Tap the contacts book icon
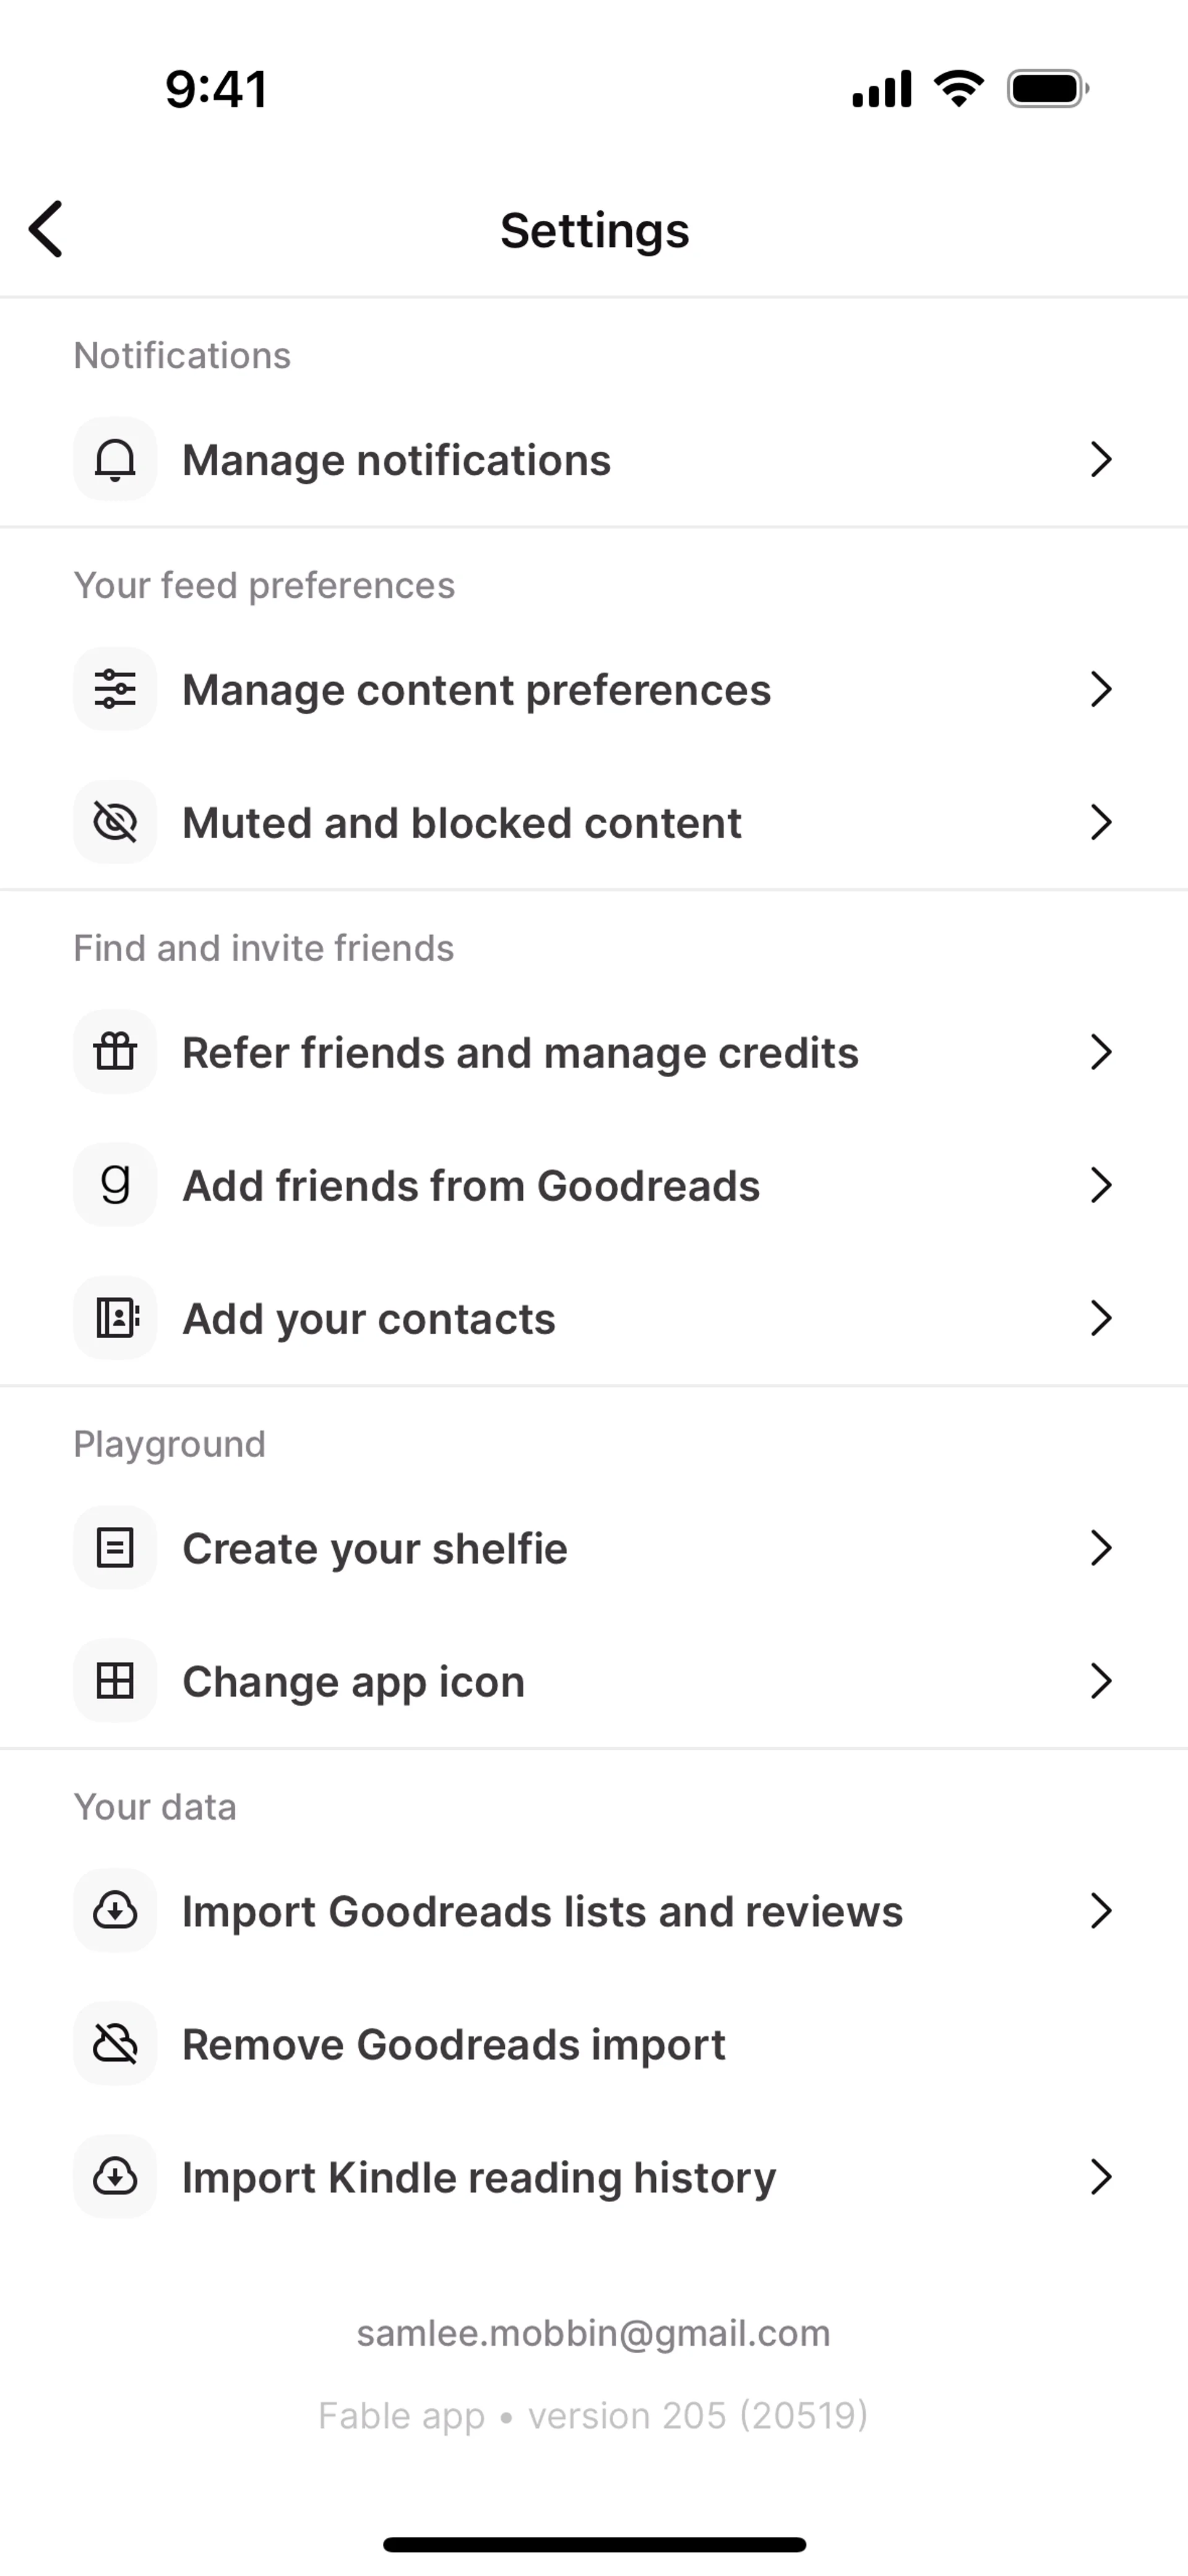The height and width of the screenshot is (2576, 1188). [x=115, y=1318]
